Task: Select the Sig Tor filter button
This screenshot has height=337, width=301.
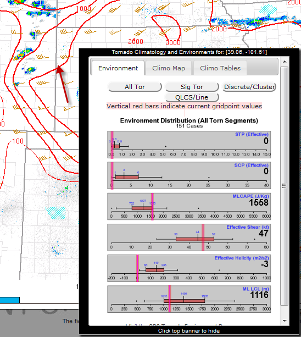Action: [192, 87]
